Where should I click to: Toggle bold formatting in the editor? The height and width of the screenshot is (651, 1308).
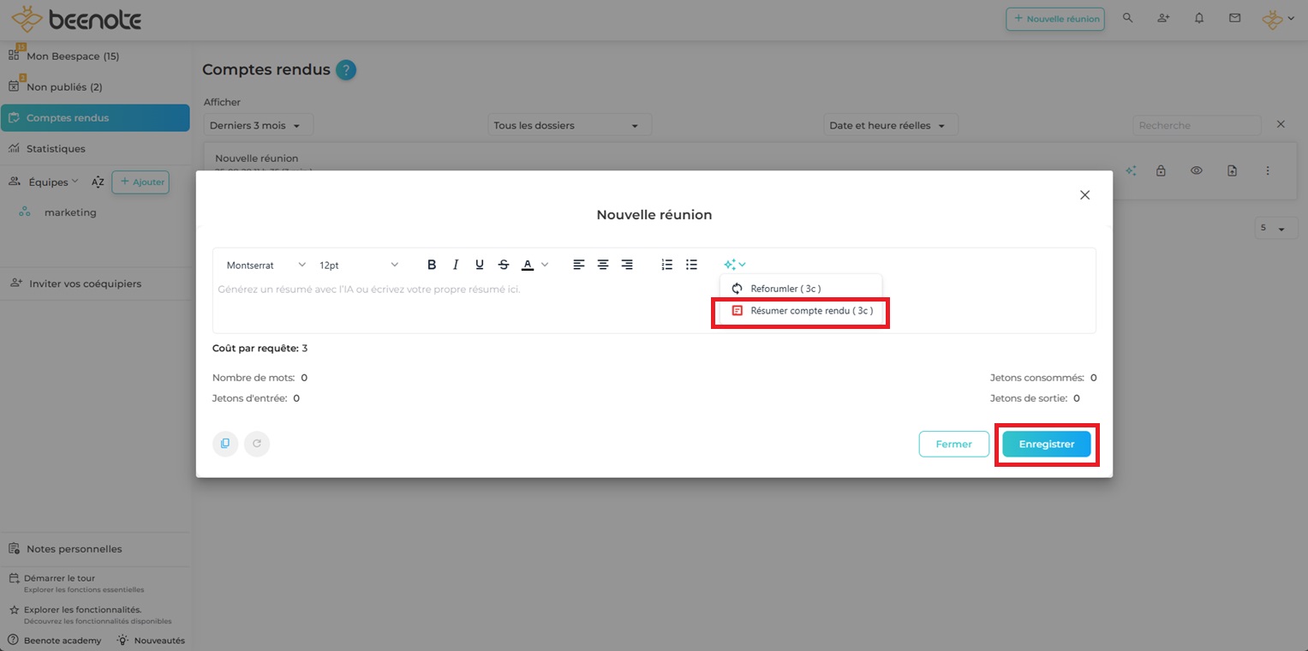click(432, 265)
